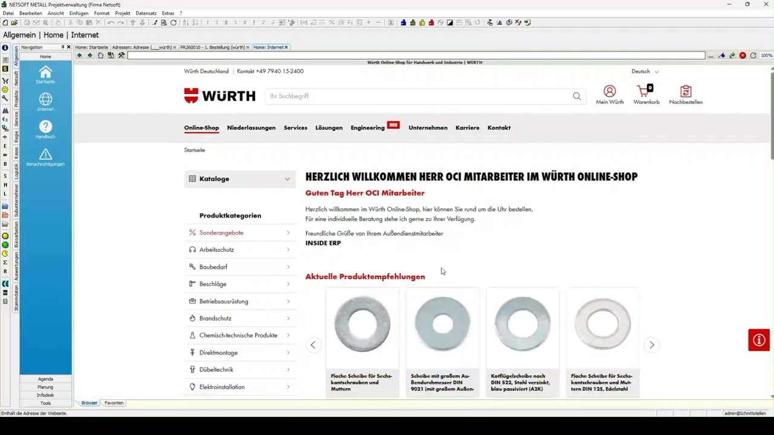Screen dimensions: 774x435
Task: Switch to the Favoriten bottom tab
Action: tap(114, 403)
